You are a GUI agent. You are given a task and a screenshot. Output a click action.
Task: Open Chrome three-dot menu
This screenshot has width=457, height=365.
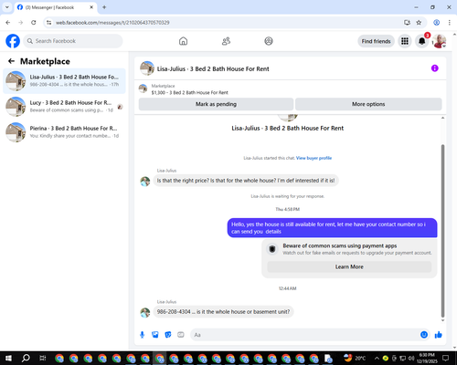tap(450, 23)
